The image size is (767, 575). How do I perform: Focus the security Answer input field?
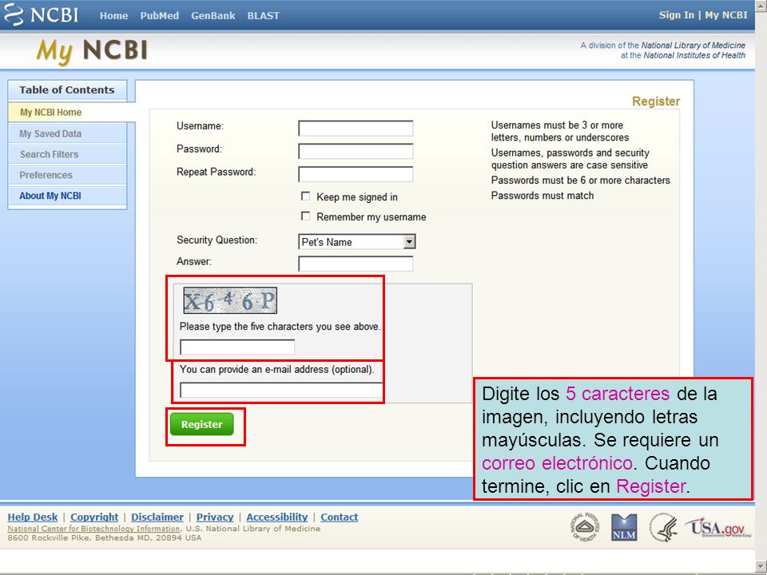356,264
